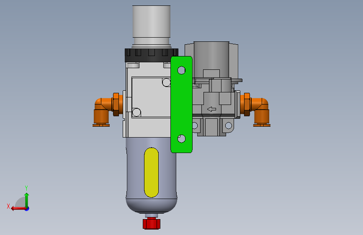Screen dimensions: 363x235
Task: Select the black knurled lock ring
Action: (x=152, y=55)
